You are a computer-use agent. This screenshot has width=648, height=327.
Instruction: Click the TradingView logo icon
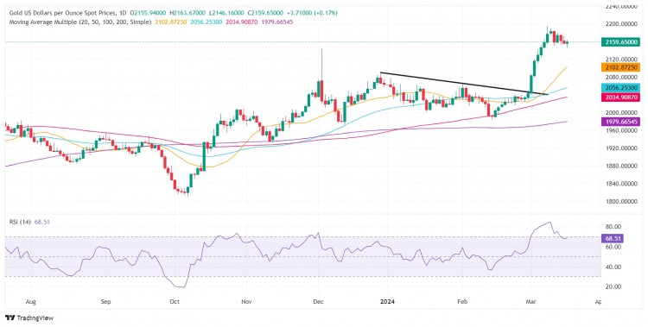tap(10, 318)
